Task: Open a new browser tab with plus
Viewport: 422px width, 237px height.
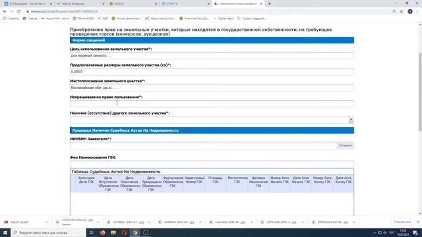Action: click(x=269, y=4)
